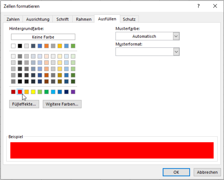Select the standard green swatch

click(46, 92)
